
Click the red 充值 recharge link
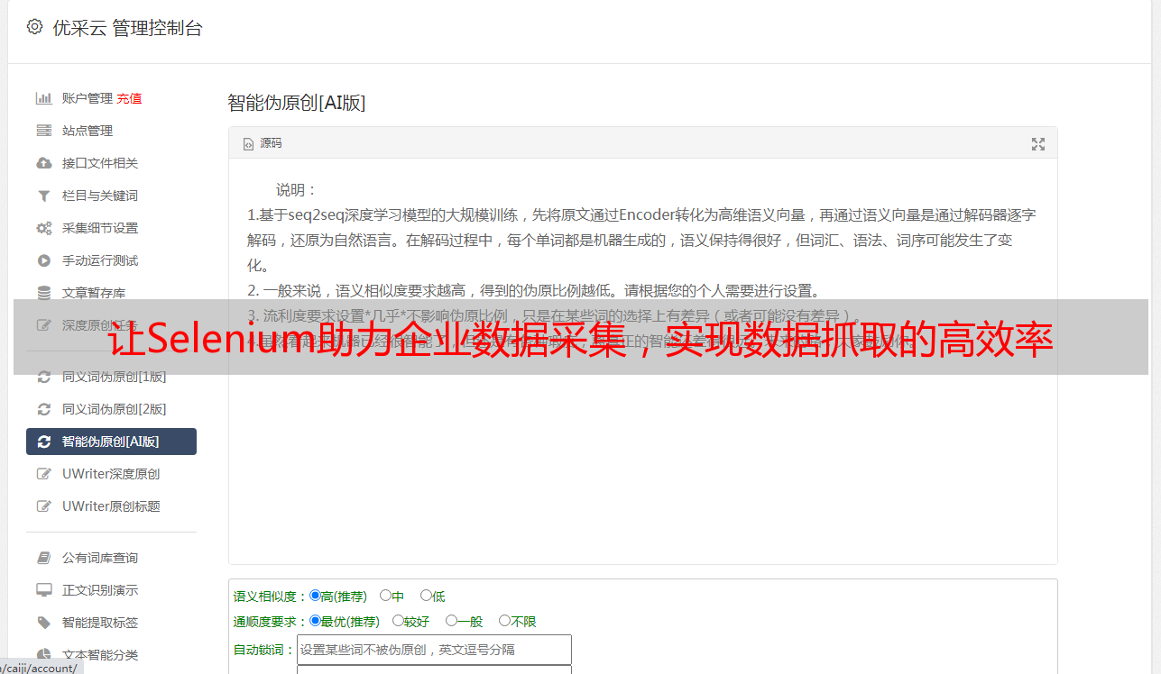coord(129,98)
